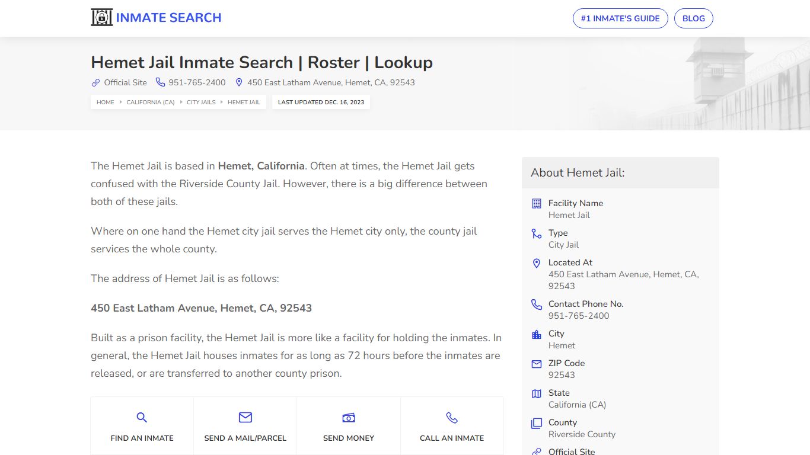The image size is (810, 455).
Task: Open the Blog button
Action: tap(694, 18)
